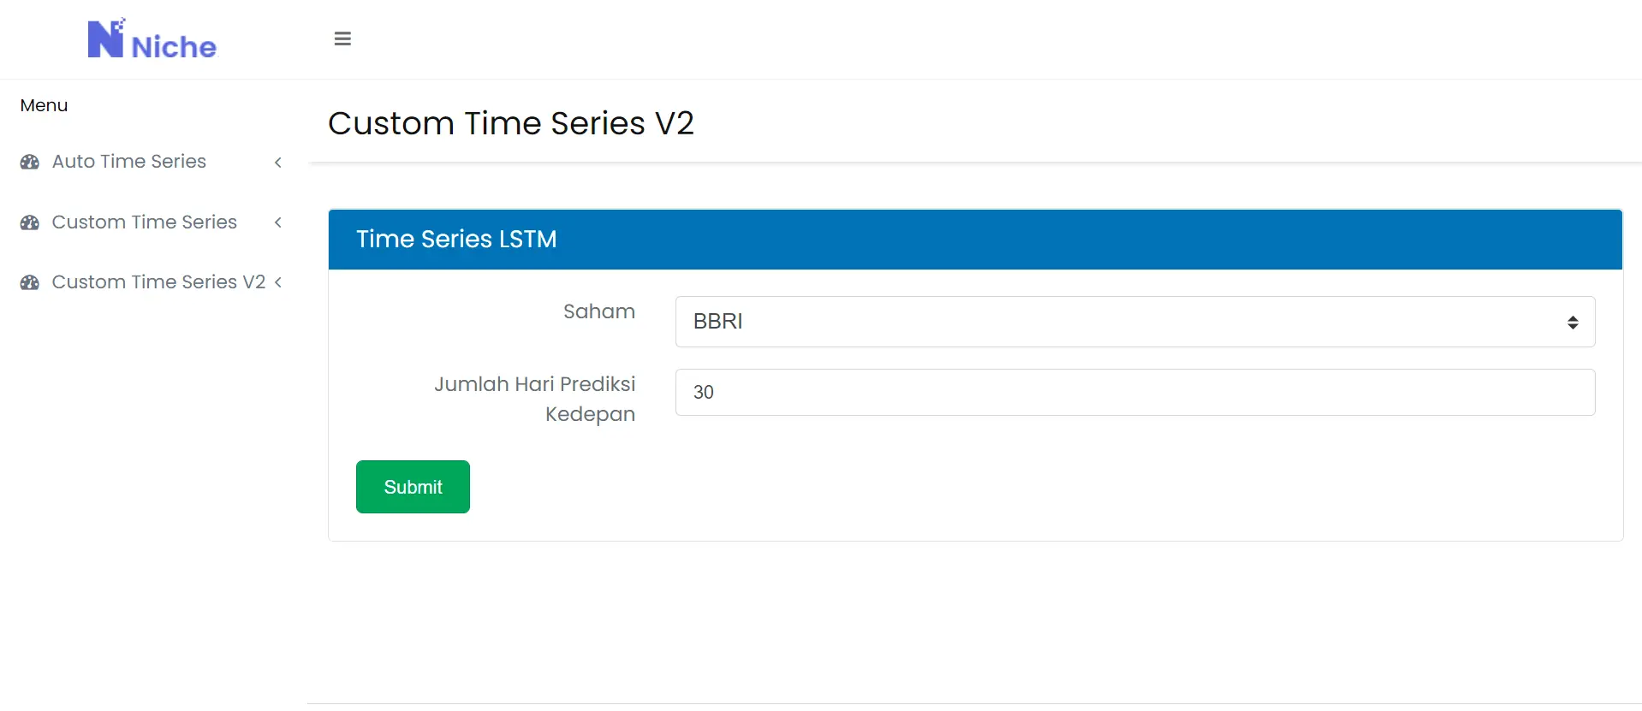
Task: Click the Niche logo icon
Action: [107, 38]
